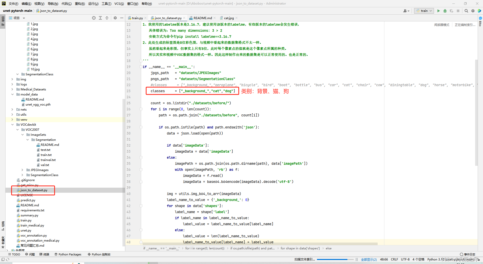Collapse the VOCdevkit folder
The image size is (483, 264).
pos(12,125)
